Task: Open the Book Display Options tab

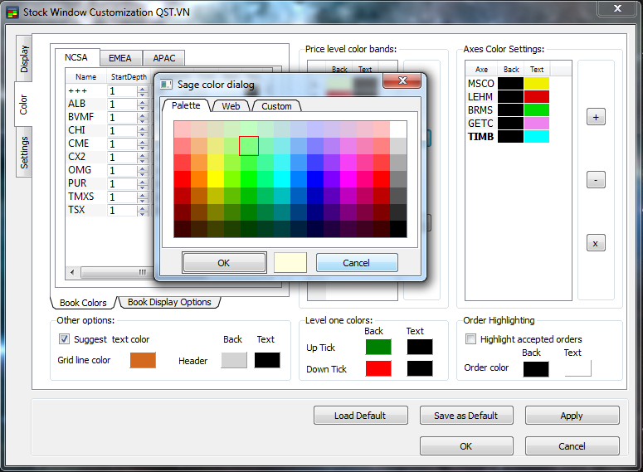Action: tap(169, 303)
